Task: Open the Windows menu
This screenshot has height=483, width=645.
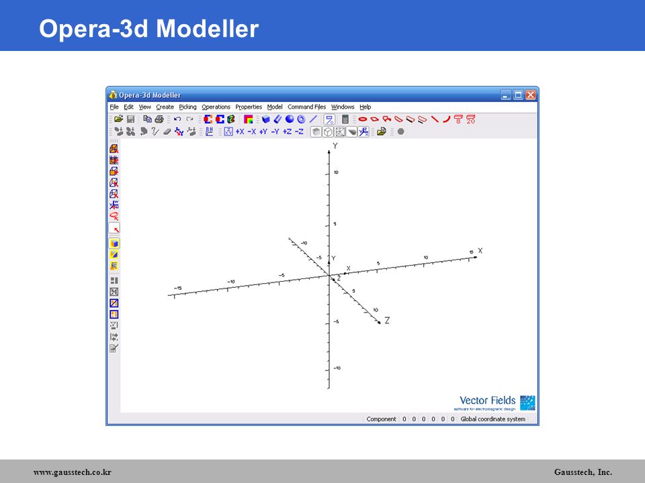Action: tap(343, 107)
